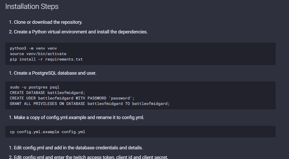The height and width of the screenshot is (159, 289).
Task: Click code line "source venv/bin/activate"
Action: pyautogui.click(x=38, y=54)
